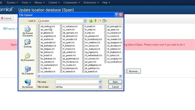195x110 pixels.
Task: Open the View menu icon
Action: [105, 21]
